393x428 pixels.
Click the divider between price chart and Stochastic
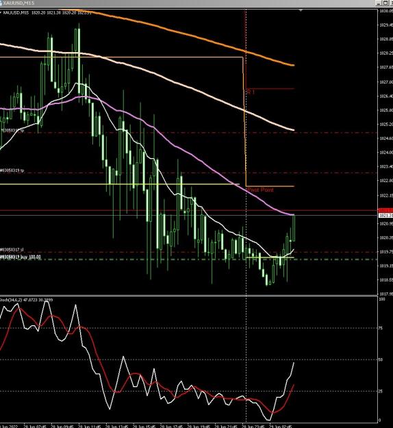[x=188, y=295]
